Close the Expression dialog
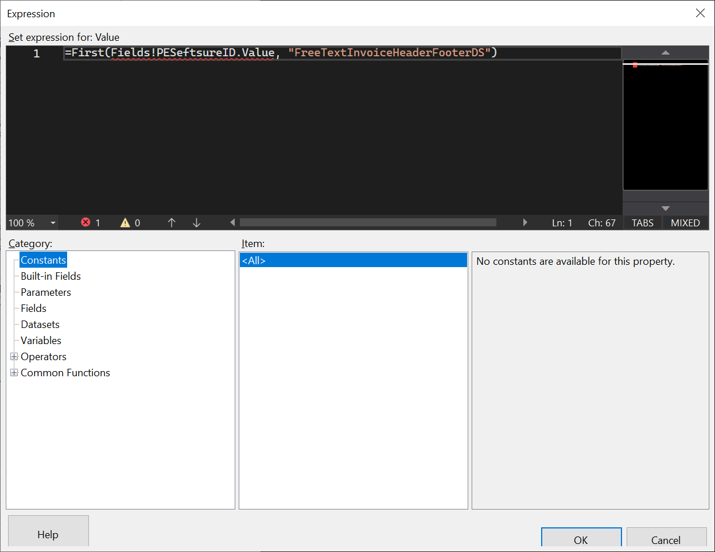715x552 pixels. [x=700, y=13]
